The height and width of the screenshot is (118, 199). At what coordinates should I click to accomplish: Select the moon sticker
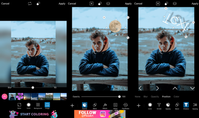point(115,26)
